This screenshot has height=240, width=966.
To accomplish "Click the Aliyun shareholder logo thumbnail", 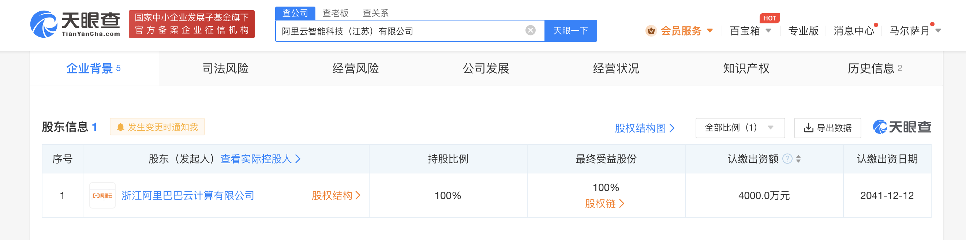I will tap(102, 195).
